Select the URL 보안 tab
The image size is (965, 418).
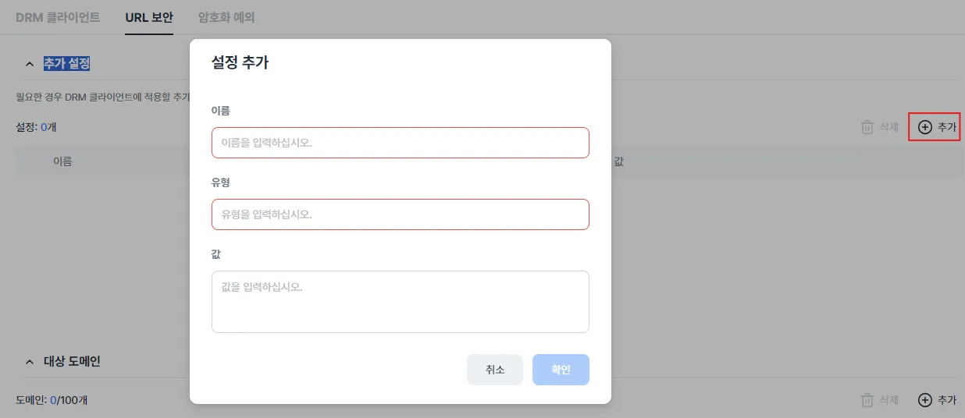tap(149, 16)
